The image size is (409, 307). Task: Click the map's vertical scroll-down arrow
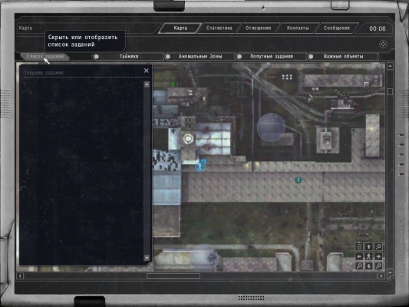(x=390, y=272)
